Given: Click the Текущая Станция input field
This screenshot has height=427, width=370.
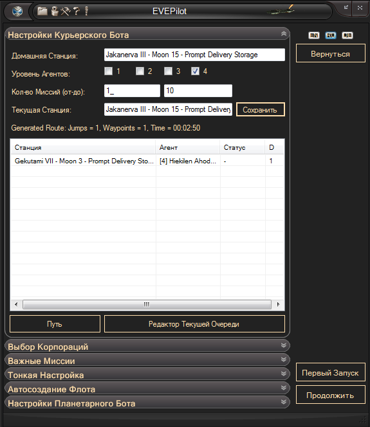Looking at the screenshot, I should click(168, 109).
